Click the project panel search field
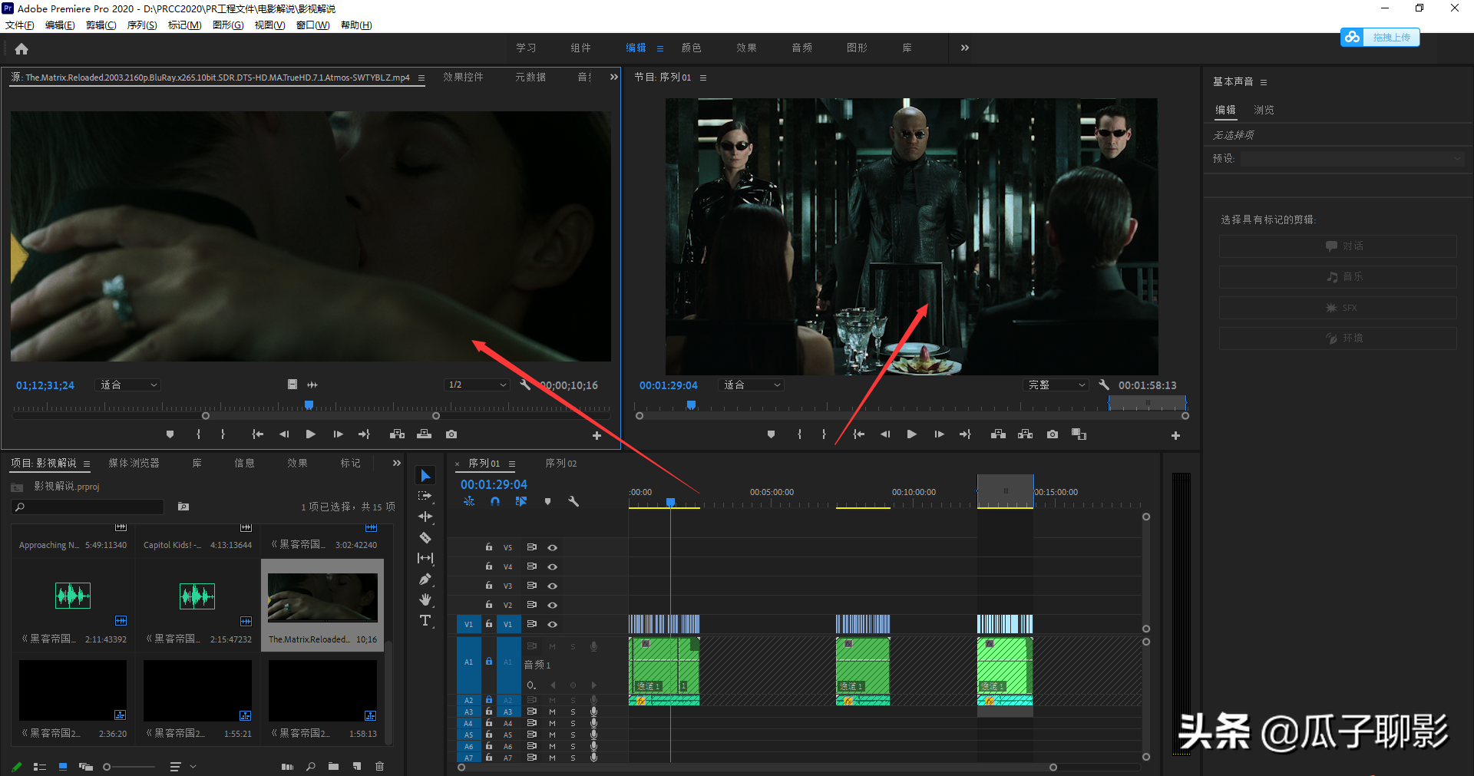 click(89, 507)
